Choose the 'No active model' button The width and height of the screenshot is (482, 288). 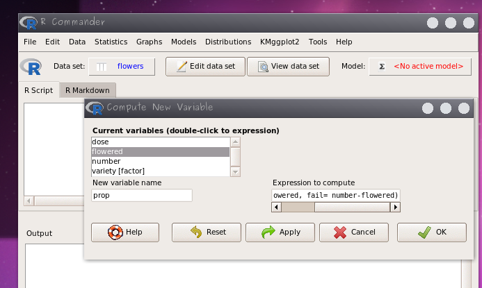(420, 67)
